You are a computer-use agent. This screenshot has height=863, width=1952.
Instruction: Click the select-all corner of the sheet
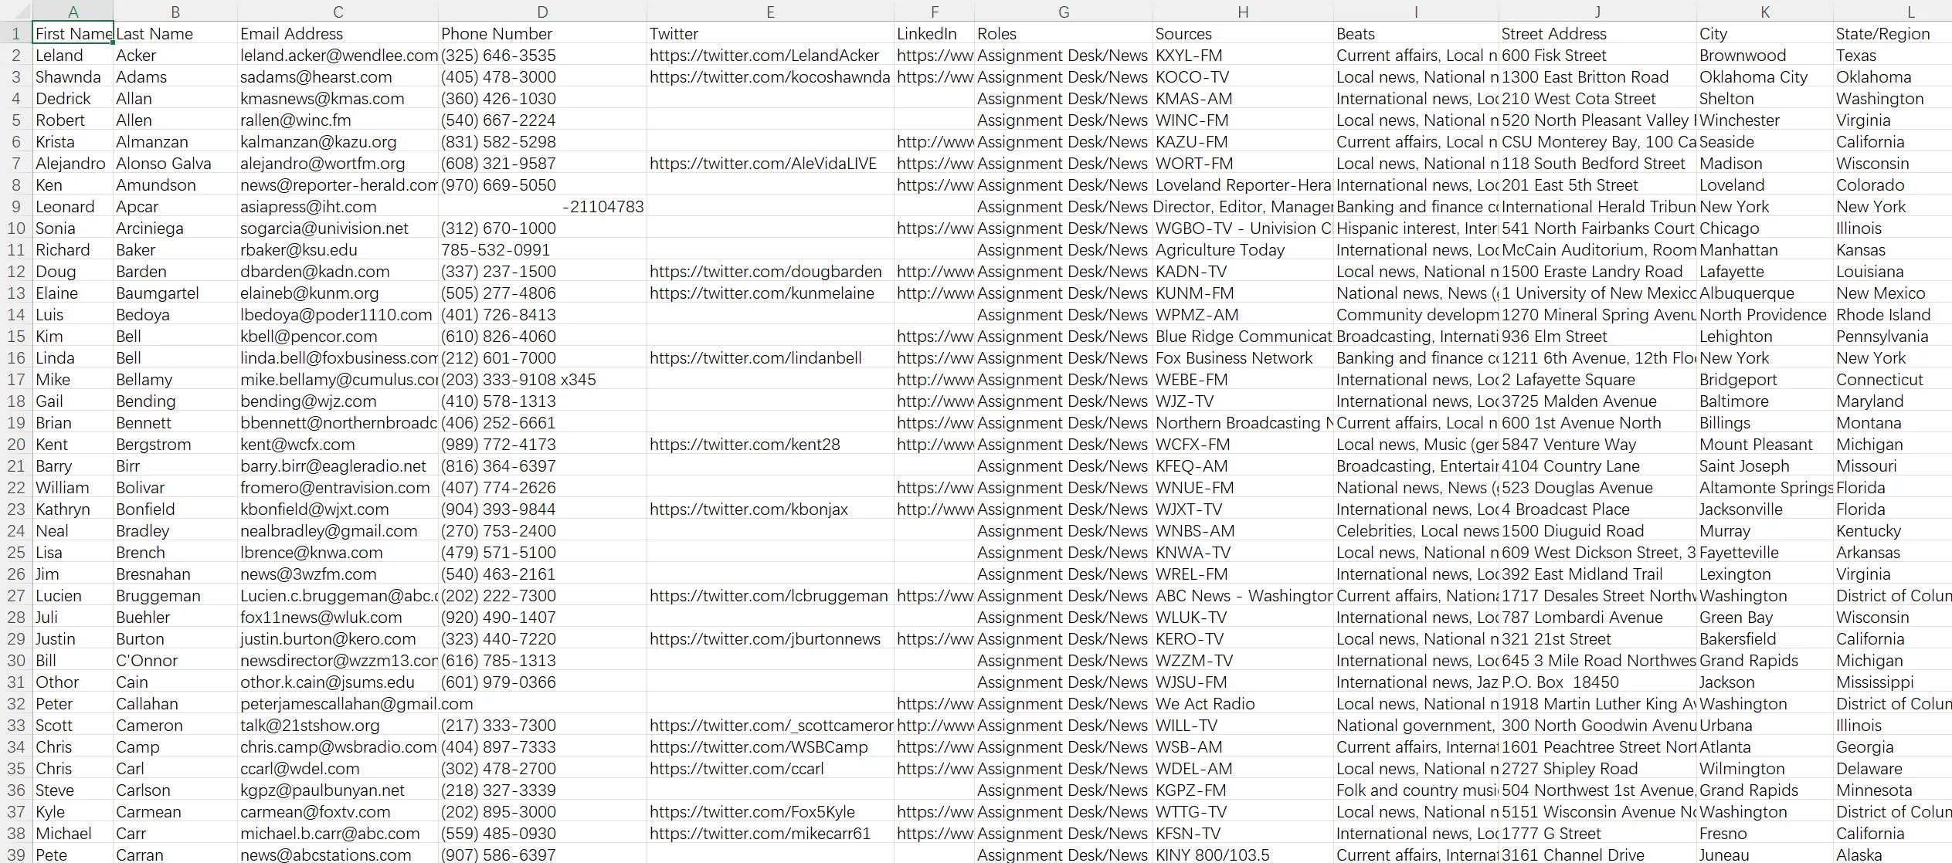point(15,11)
